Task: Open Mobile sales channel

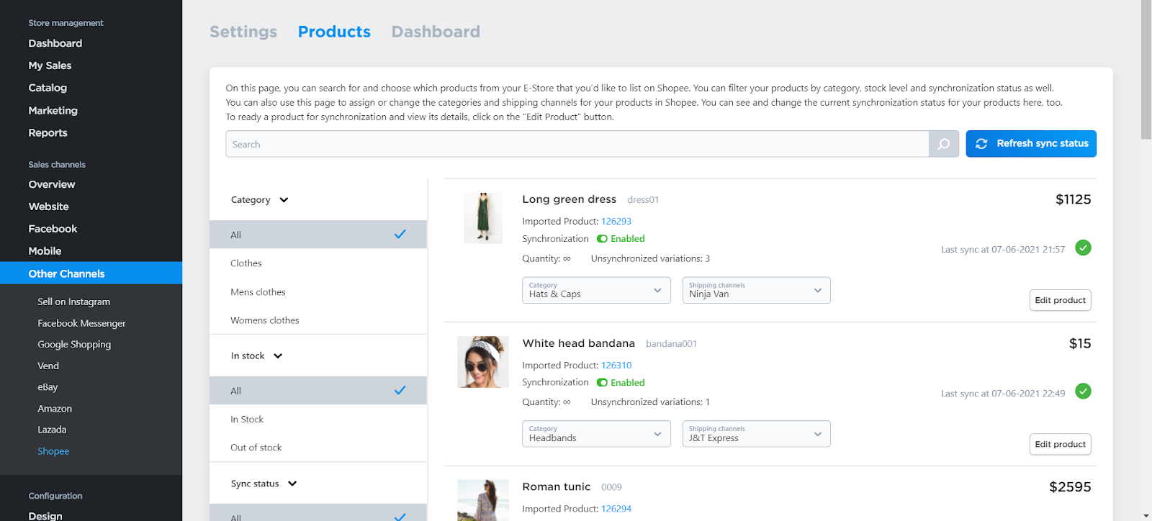Action: pos(45,251)
